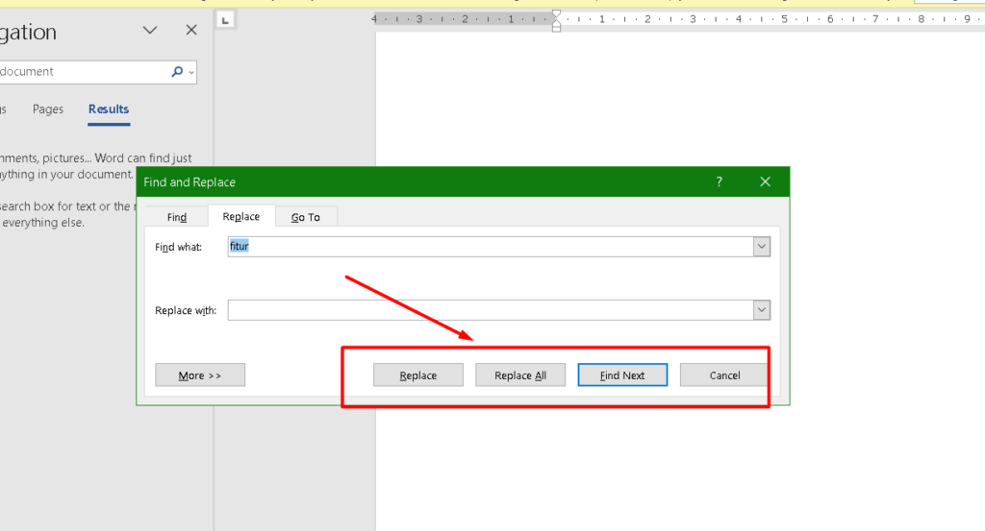Click the tab selector icon left of ruler
The image size is (985, 531).
[224, 19]
